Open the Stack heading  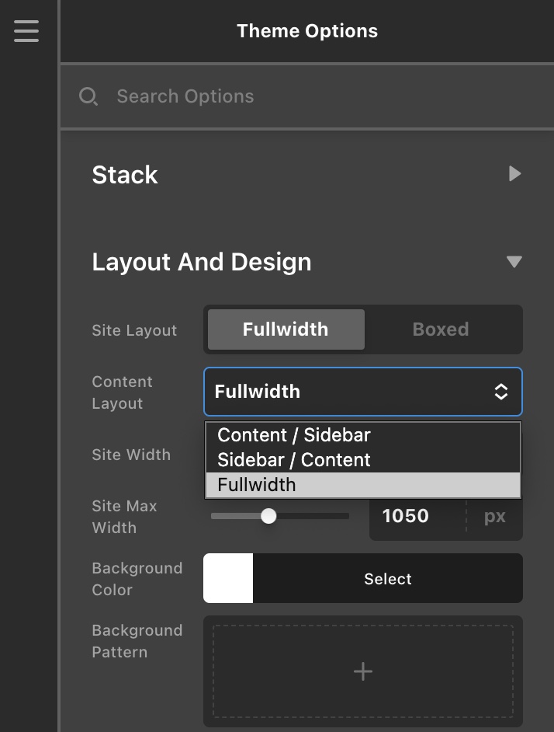coord(125,175)
